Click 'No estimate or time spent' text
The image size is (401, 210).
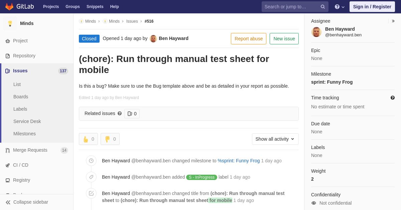point(338,107)
